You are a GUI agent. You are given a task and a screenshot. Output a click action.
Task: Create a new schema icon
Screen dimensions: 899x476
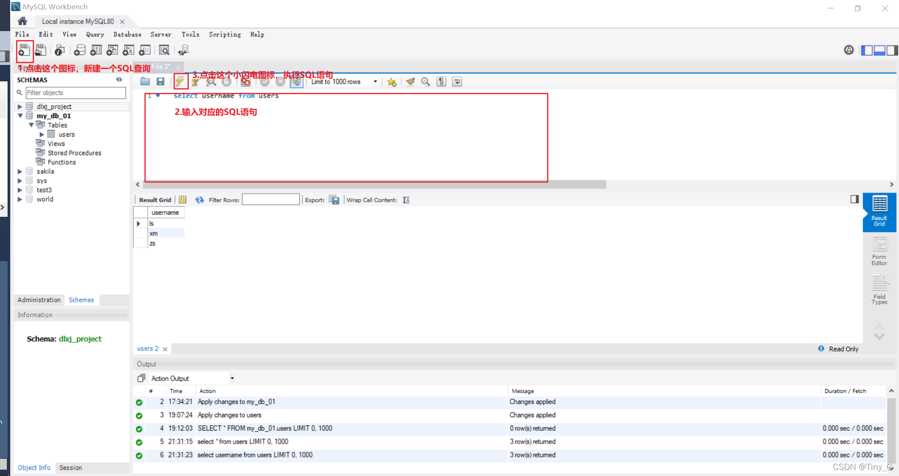pyautogui.click(x=80, y=50)
